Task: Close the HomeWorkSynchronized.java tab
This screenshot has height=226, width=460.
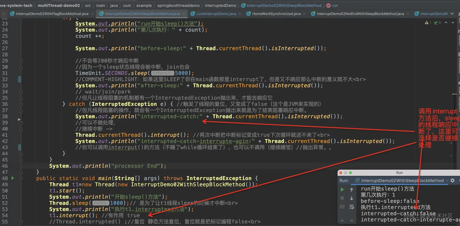Action: [305, 14]
